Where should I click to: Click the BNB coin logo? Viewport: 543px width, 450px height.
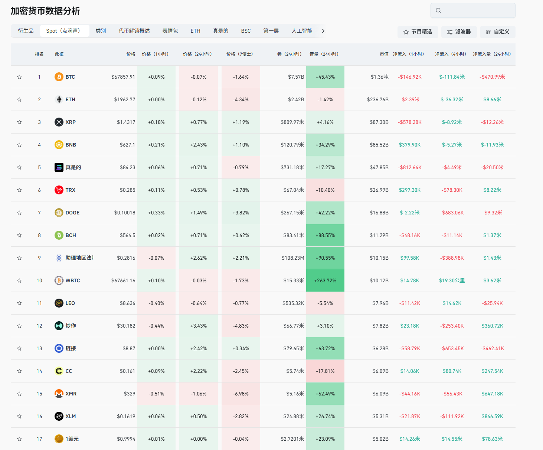pos(59,145)
